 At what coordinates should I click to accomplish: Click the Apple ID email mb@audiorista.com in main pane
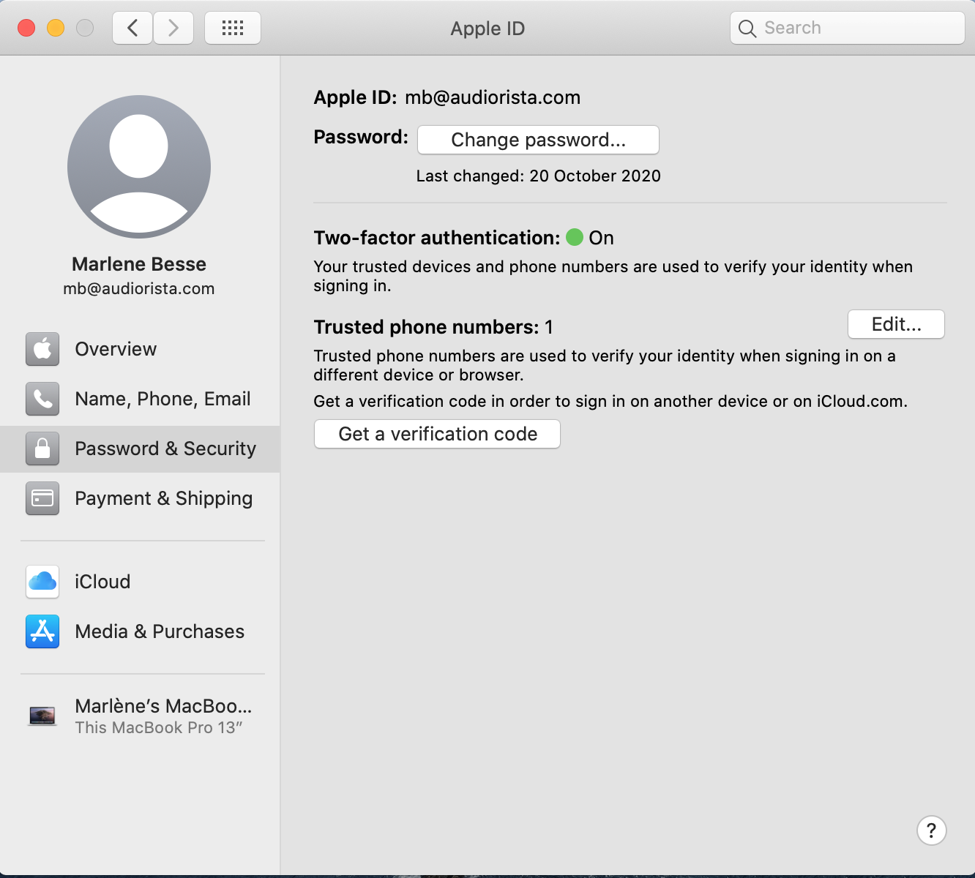point(493,97)
